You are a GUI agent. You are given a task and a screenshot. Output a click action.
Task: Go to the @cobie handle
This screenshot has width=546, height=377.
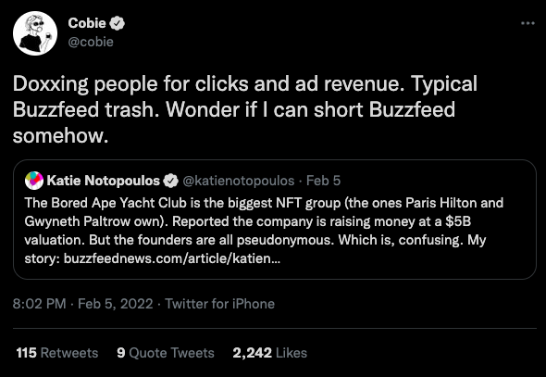click(x=91, y=42)
